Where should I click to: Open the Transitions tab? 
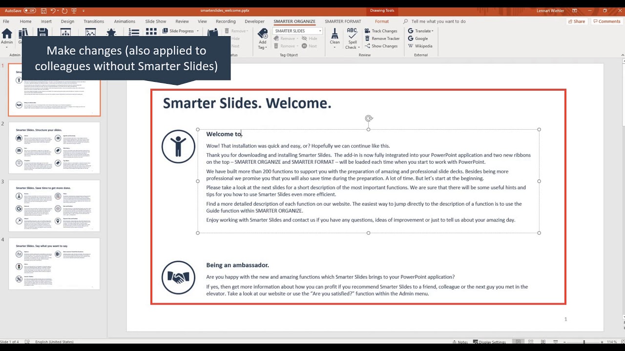coord(94,21)
